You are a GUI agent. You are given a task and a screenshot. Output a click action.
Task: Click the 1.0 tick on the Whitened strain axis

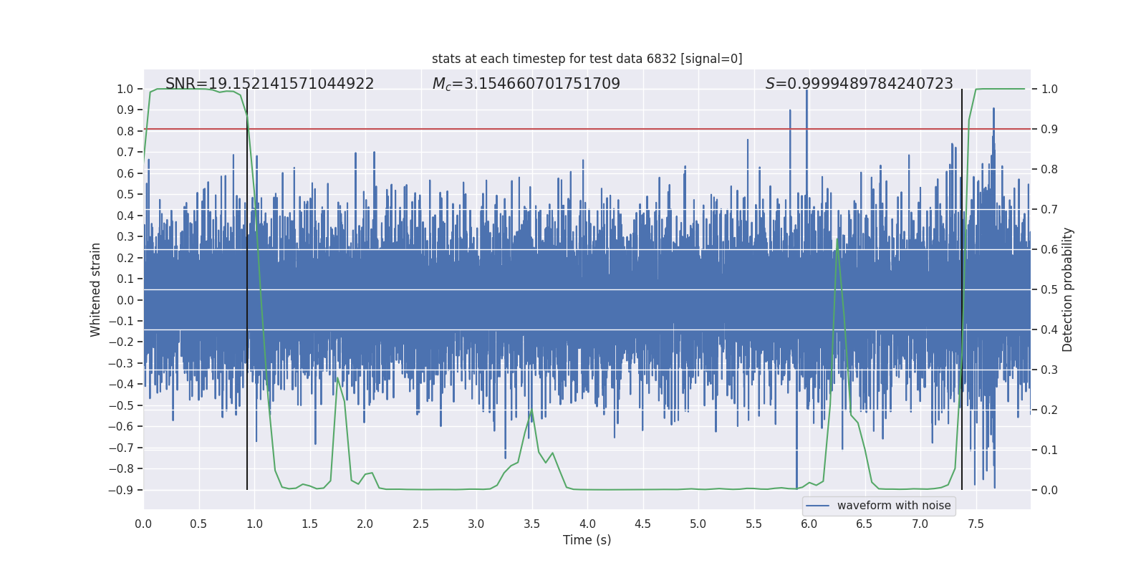(x=125, y=89)
